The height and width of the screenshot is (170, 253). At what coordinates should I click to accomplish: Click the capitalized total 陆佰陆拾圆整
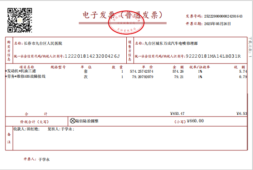point(87,121)
